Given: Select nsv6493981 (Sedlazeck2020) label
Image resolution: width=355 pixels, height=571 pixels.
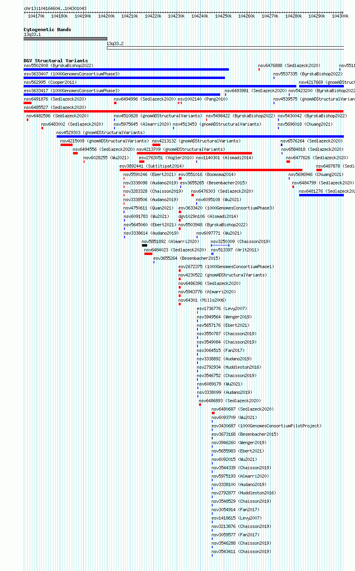Looking at the screenshot, I should coord(256,91).
